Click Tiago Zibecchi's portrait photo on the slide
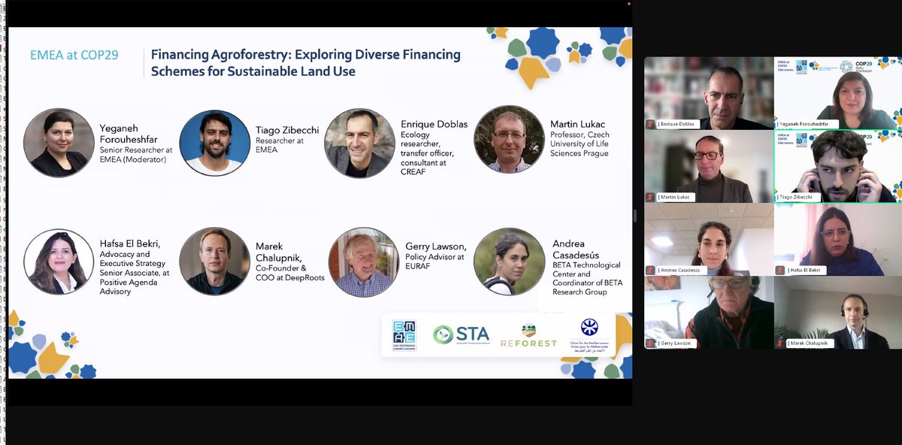Viewport: 902px width, 445px height. click(214, 143)
